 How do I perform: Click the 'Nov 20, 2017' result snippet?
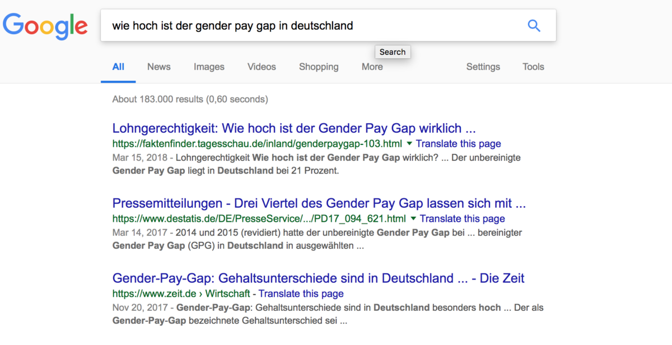(328, 314)
